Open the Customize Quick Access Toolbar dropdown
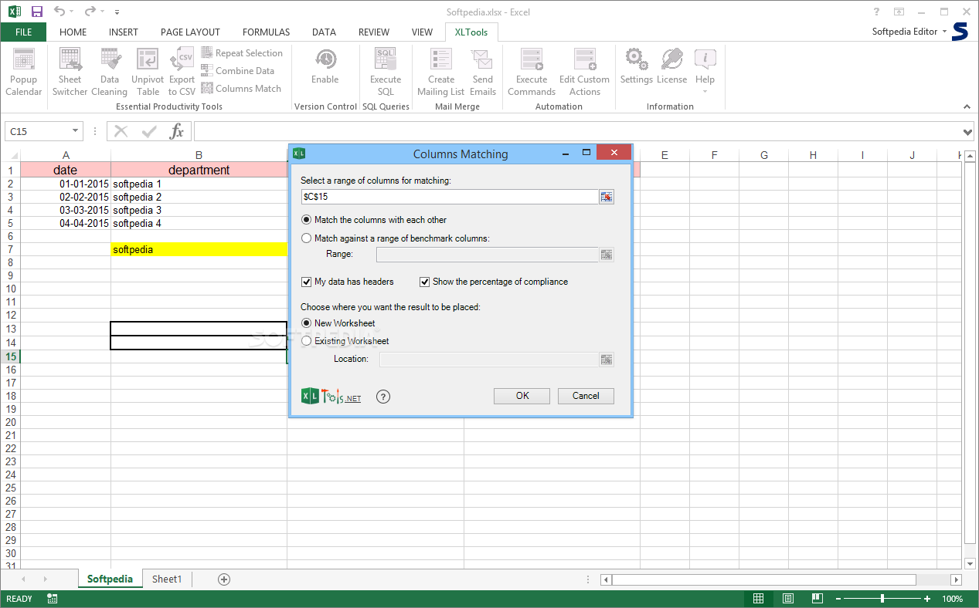Screen dimensions: 979x608 tap(117, 12)
